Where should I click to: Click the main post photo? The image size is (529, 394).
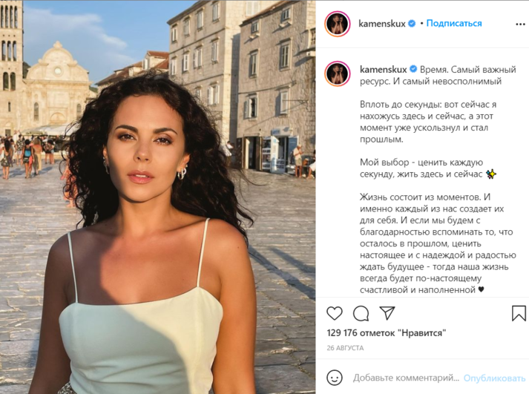coord(158,197)
